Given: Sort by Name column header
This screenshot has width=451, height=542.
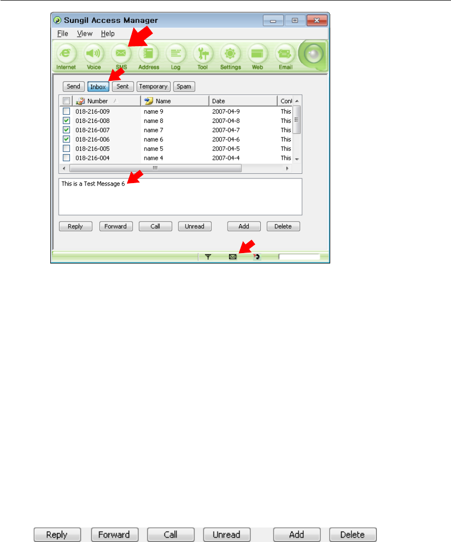Looking at the screenshot, I should [x=175, y=101].
